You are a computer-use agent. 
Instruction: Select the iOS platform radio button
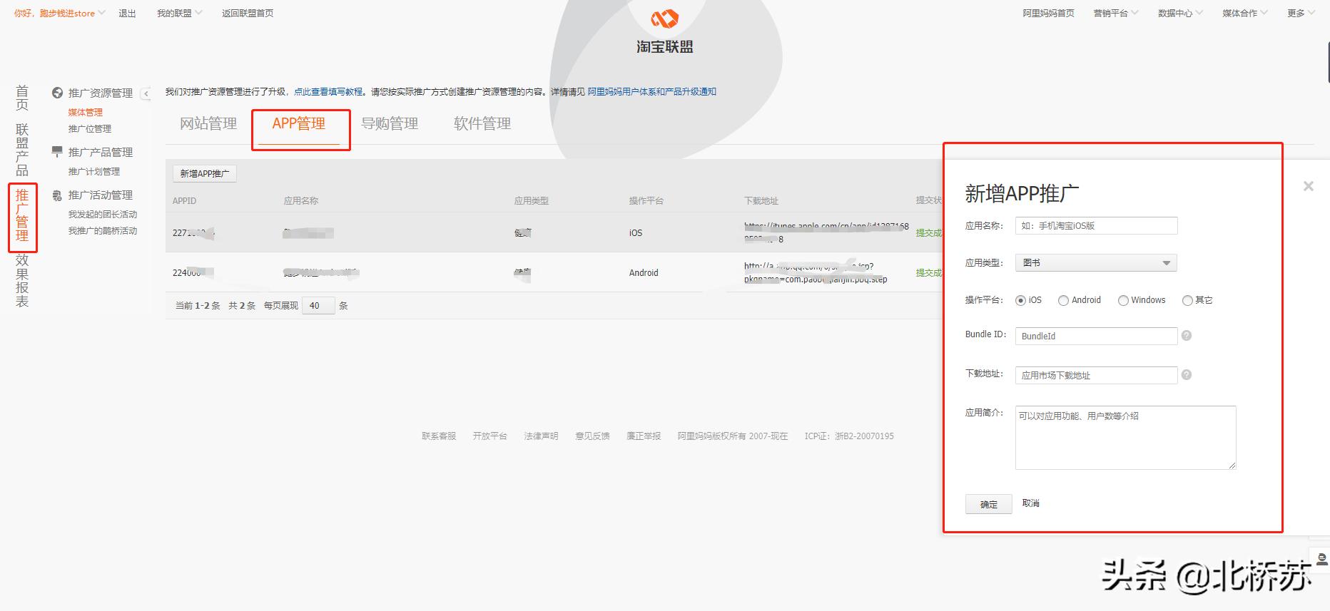coord(1020,300)
